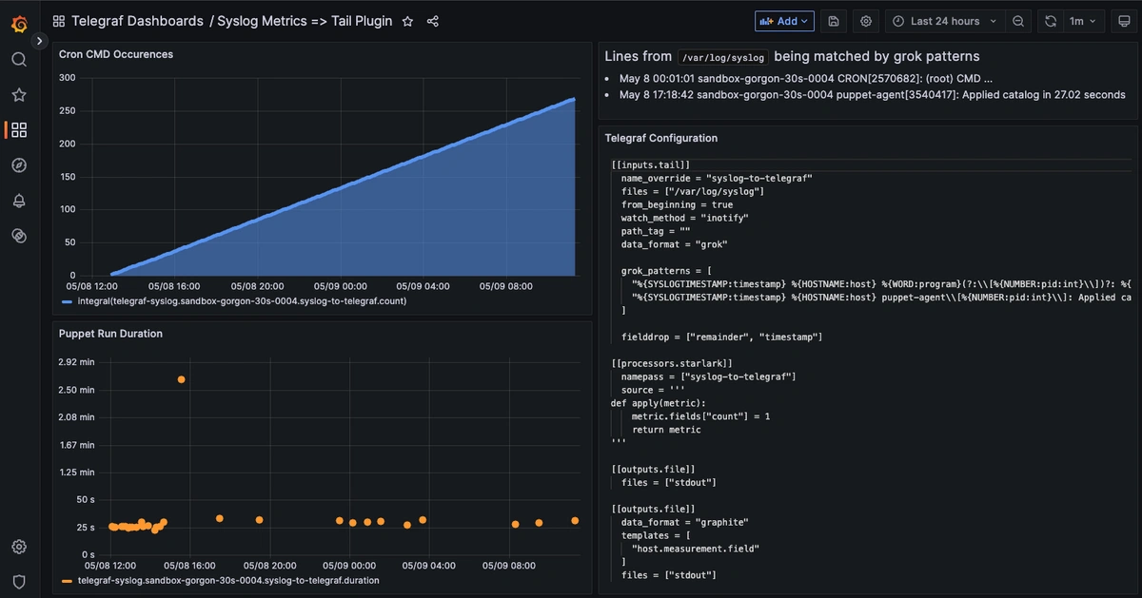Open Starred dashboards icon in sidebar
Image resolution: width=1142 pixels, height=598 pixels.
tap(19, 95)
